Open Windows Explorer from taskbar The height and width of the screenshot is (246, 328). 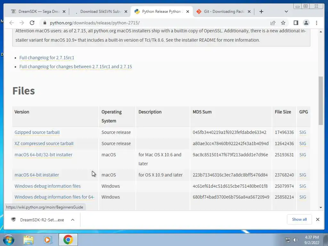[x=29, y=240]
